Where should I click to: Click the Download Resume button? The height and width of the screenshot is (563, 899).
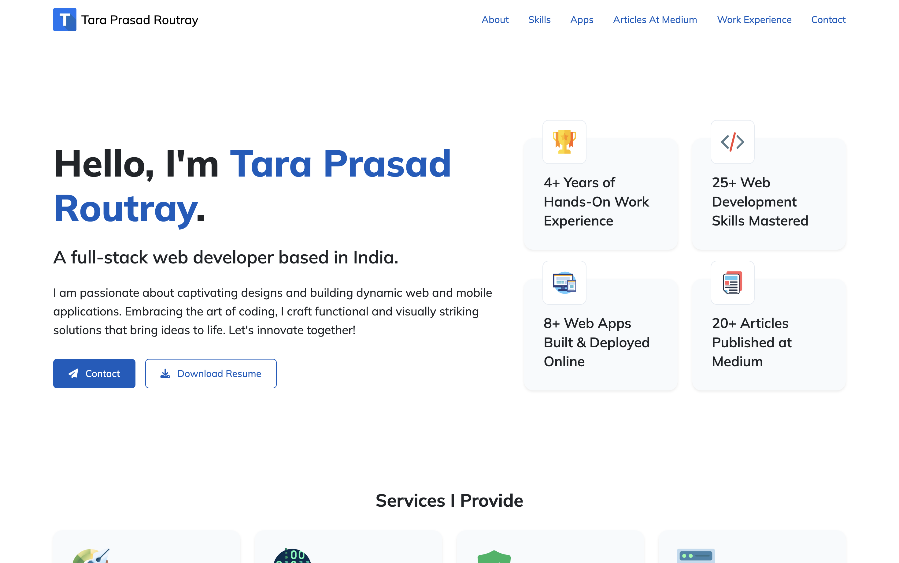tap(211, 373)
